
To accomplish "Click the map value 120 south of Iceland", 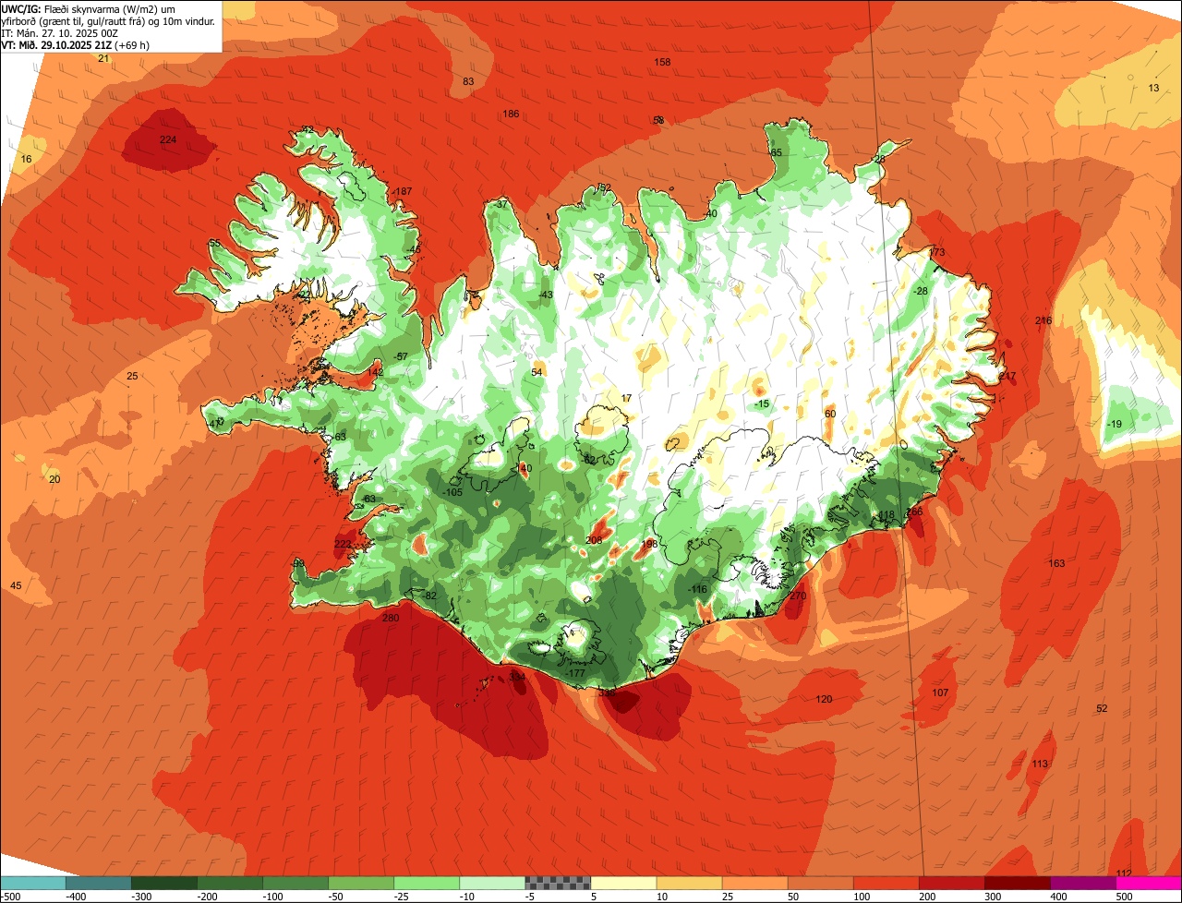I will (824, 699).
